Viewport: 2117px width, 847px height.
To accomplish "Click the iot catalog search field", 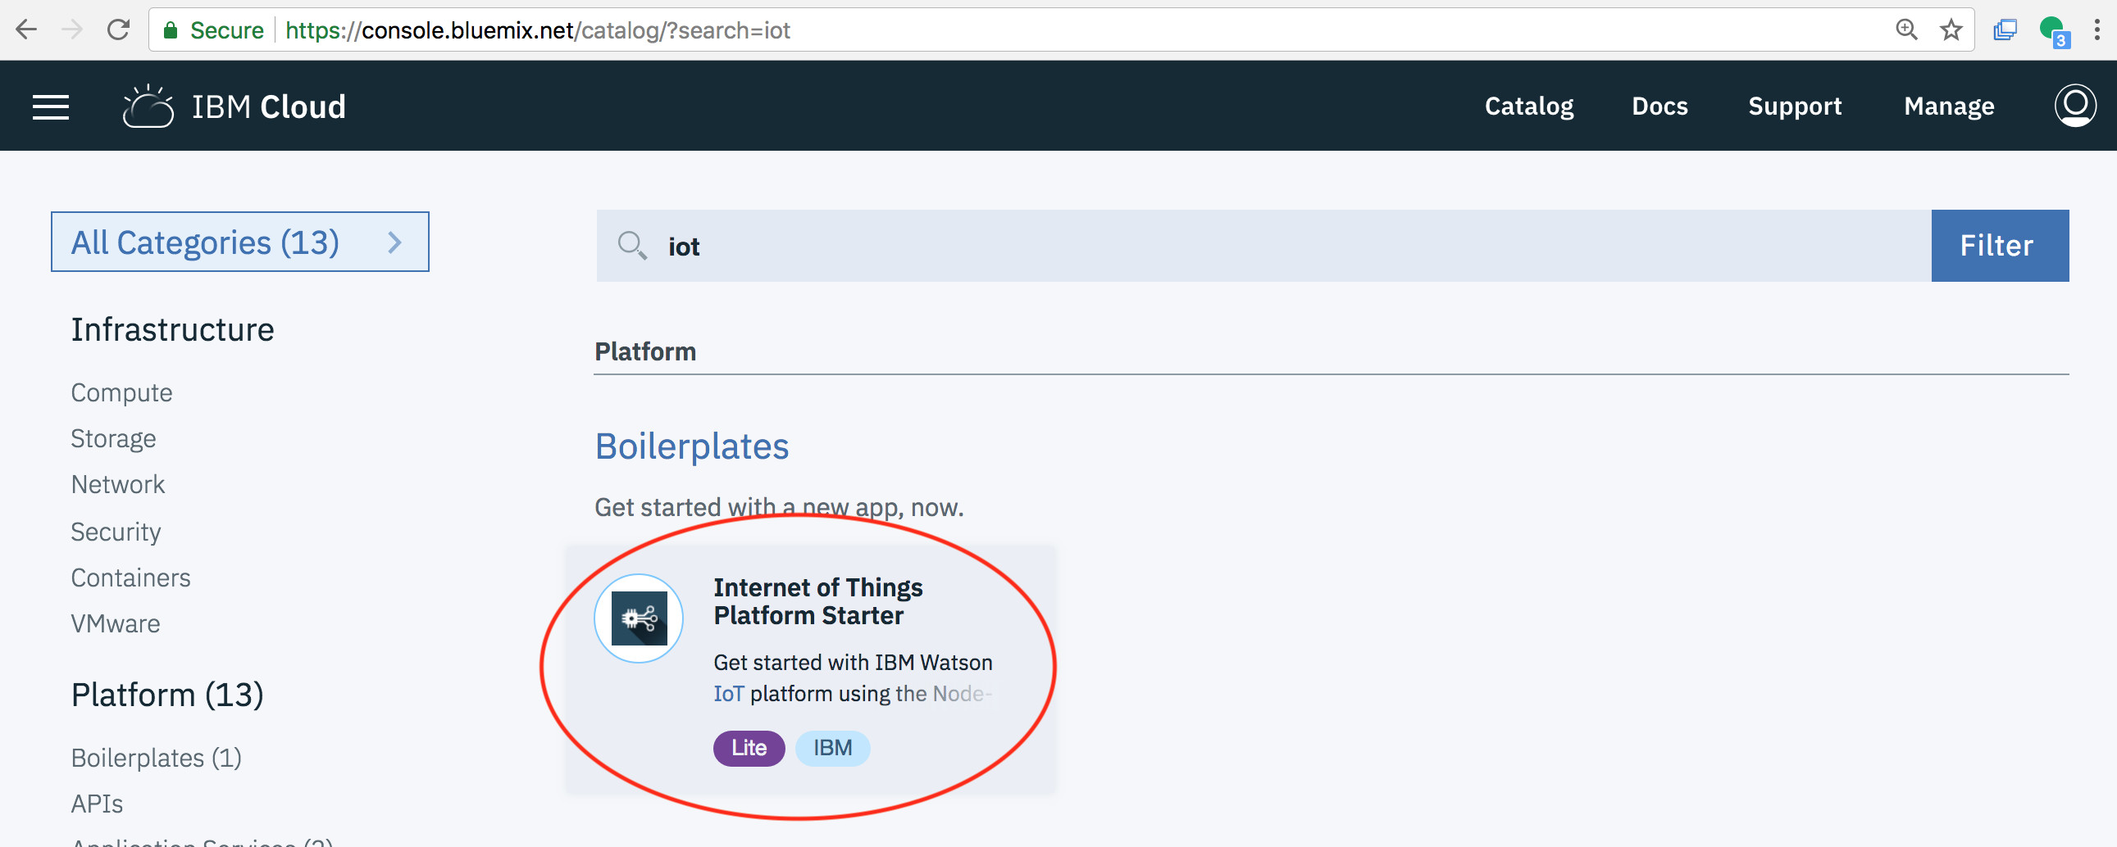I will click(1264, 246).
